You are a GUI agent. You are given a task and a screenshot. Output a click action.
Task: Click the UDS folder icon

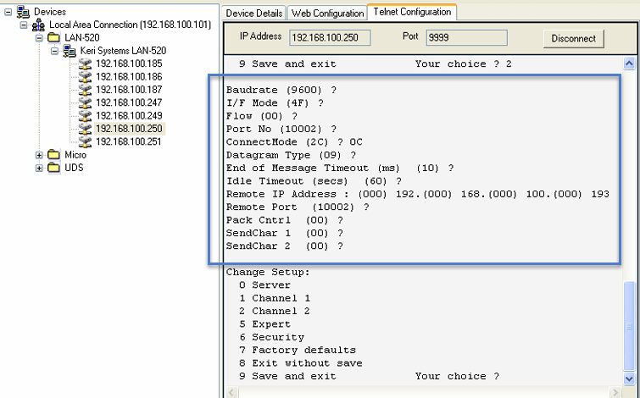tap(55, 168)
